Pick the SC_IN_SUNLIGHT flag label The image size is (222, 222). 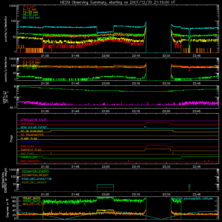pyautogui.click(x=32, y=131)
